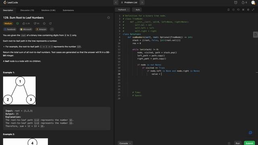Click the LeetCode logo
The height and width of the screenshot is (145, 258).
pyautogui.click(x=11, y=2)
